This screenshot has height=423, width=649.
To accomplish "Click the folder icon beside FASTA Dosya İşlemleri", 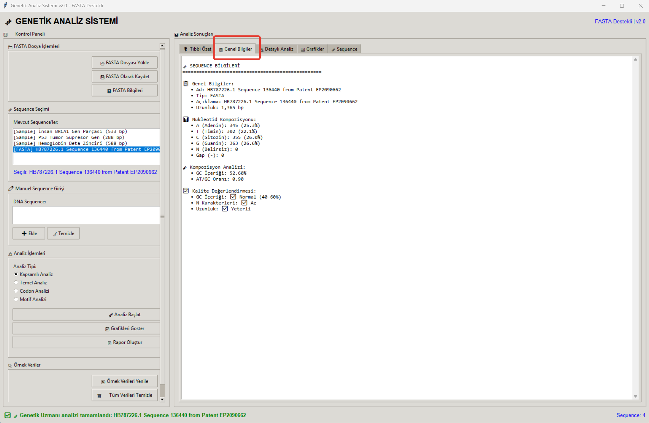I will 10,47.
